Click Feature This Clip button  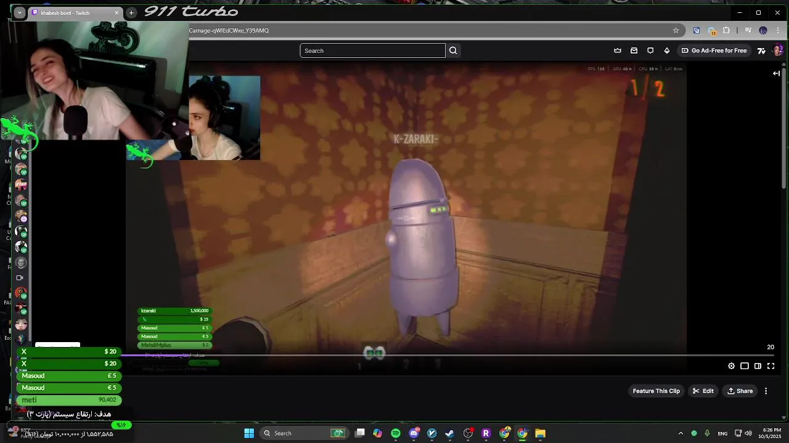click(x=656, y=391)
